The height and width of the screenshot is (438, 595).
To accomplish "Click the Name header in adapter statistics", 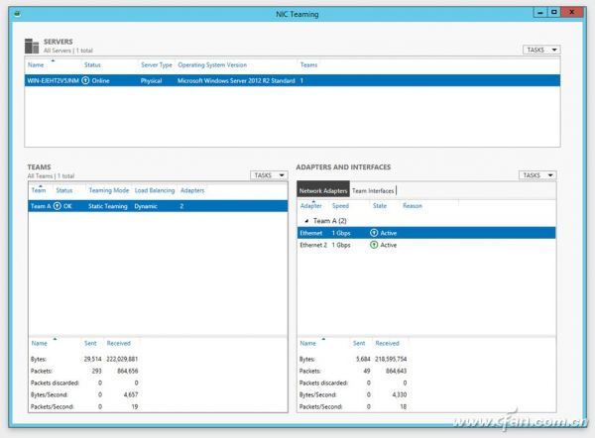I will [x=307, y=343].
